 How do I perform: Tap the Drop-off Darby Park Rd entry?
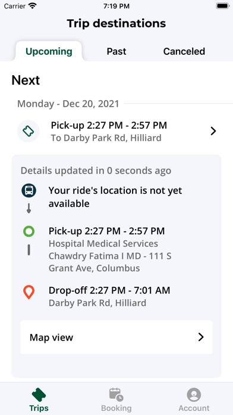[x=109, y=296]
